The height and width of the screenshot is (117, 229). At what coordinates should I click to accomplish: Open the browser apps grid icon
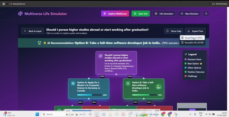pos(4,4)
